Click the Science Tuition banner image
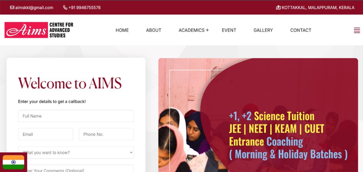 pyautogui.click(x=258, y=115)
